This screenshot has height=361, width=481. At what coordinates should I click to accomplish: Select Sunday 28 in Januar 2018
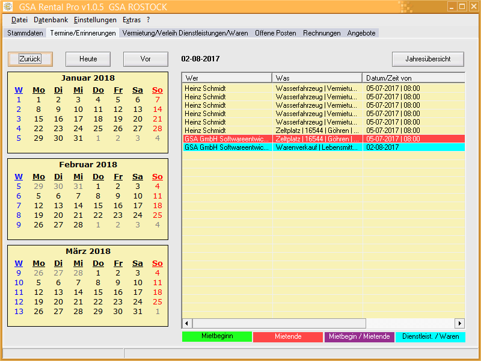[x=158, y=129]
